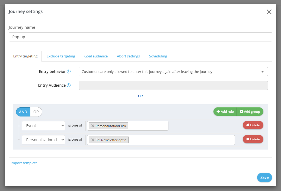
Task: Remove the 36: Newsletter optin tag
Action: [93, 140]
